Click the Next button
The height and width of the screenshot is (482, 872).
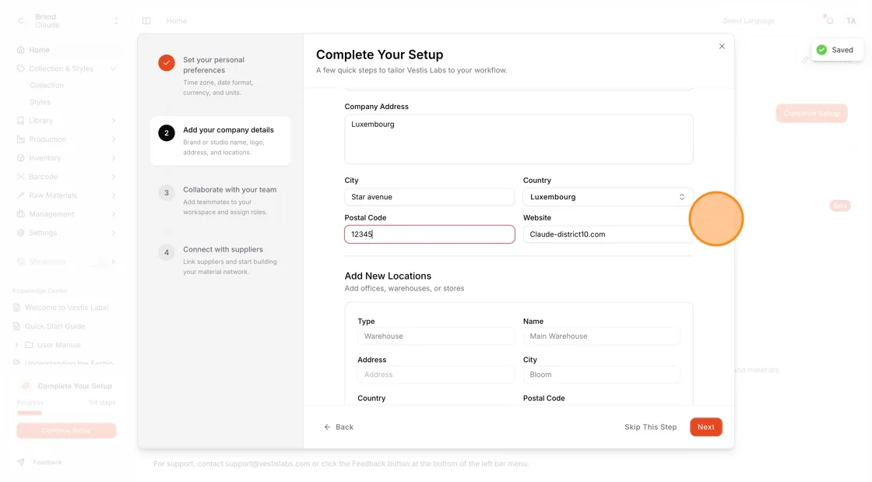[x=705, y=427]
